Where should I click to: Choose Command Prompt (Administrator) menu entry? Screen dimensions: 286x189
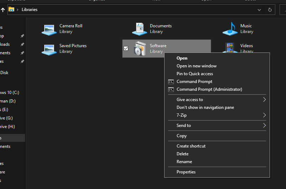209,89
